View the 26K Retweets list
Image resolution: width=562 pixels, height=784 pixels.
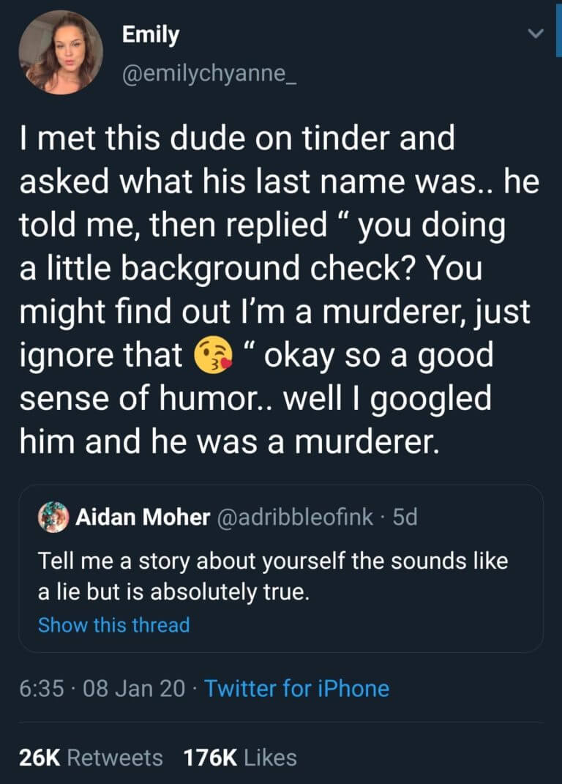[x=91, y=758]
